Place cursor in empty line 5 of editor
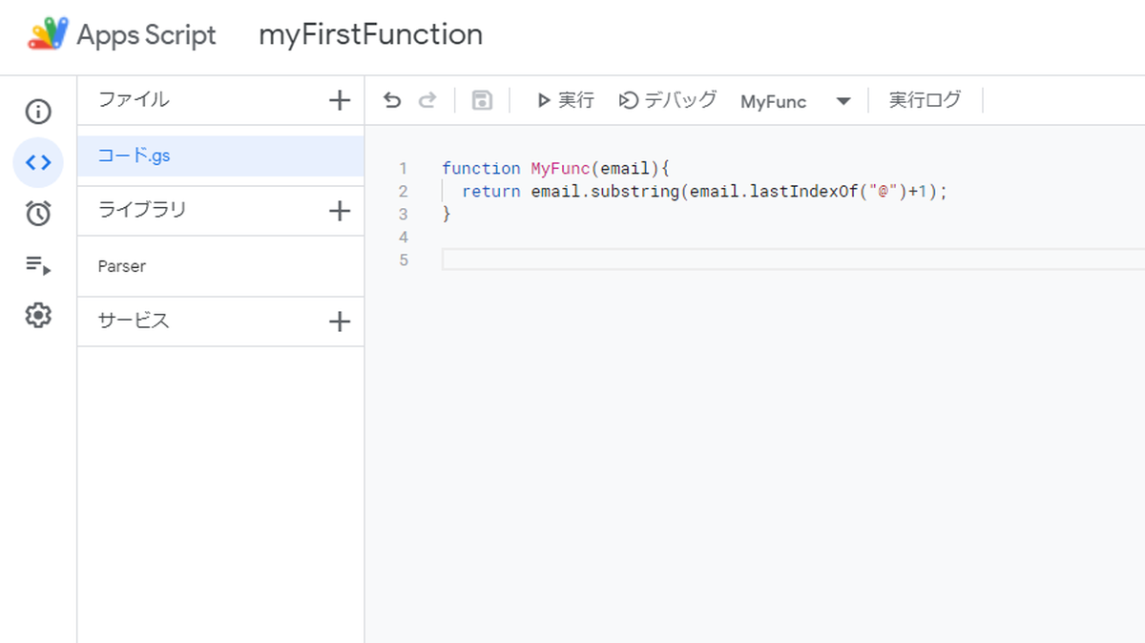1145x643 pixels. point(793,259)
